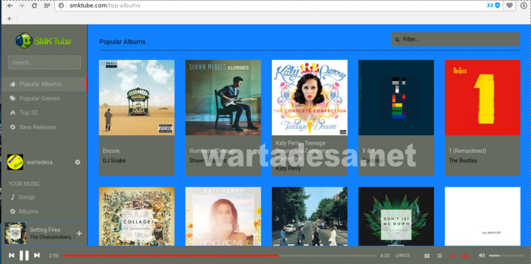Open Top 50 in the sidebar

tap(44, 113)
